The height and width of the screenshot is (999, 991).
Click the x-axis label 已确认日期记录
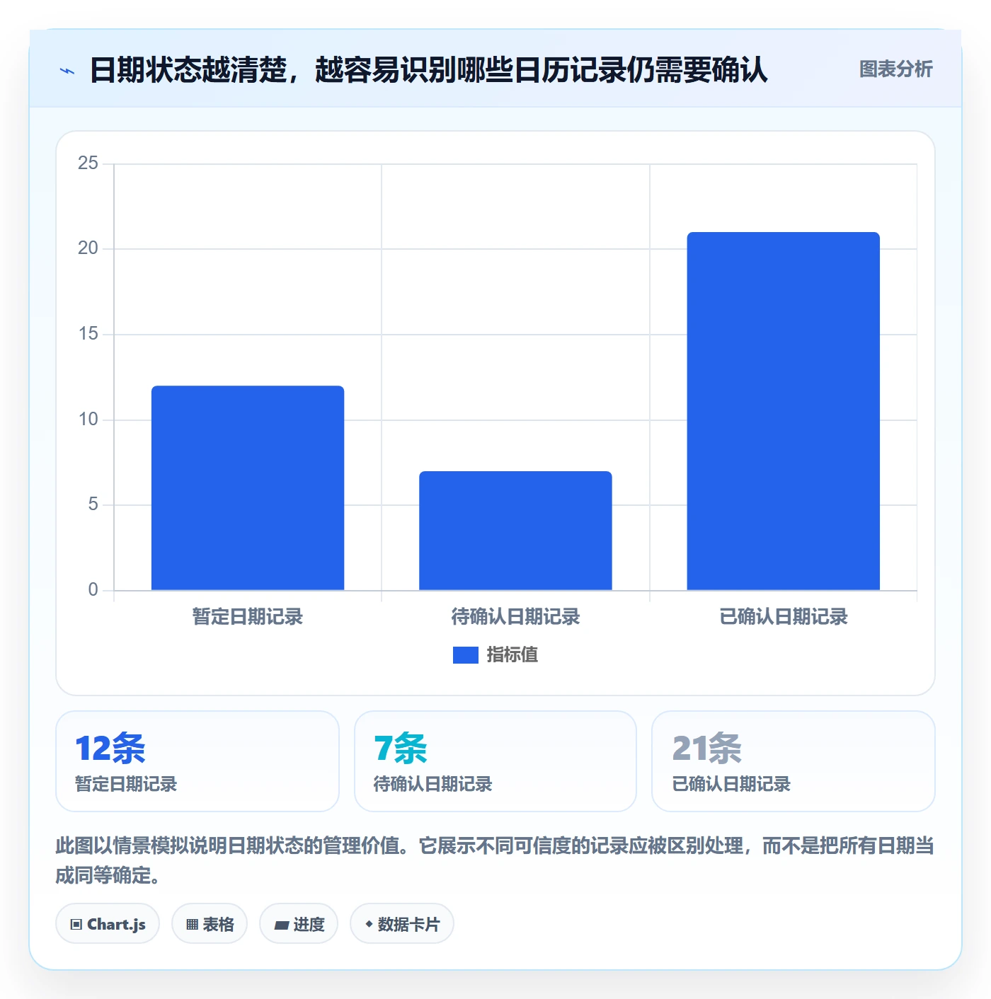tap(783, 617)
